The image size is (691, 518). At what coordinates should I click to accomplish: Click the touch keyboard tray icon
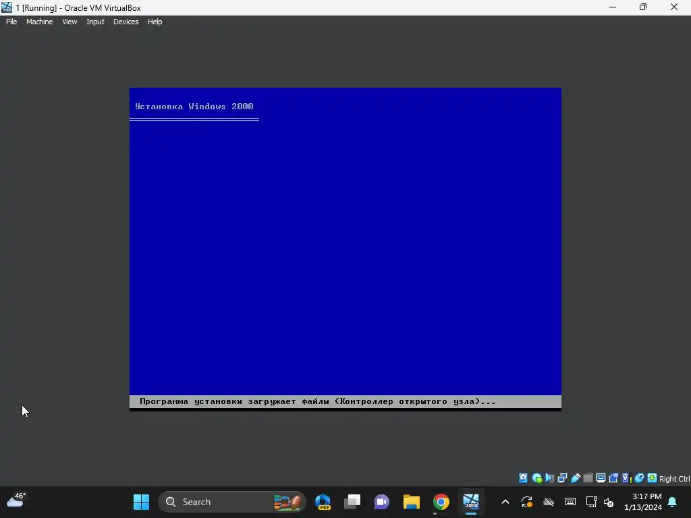point(570,502)
